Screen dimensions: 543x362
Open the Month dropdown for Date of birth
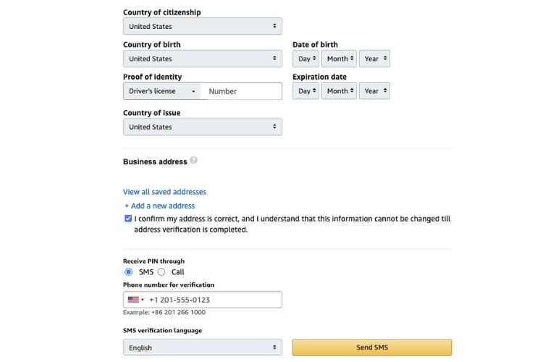(x=340, y=59)
